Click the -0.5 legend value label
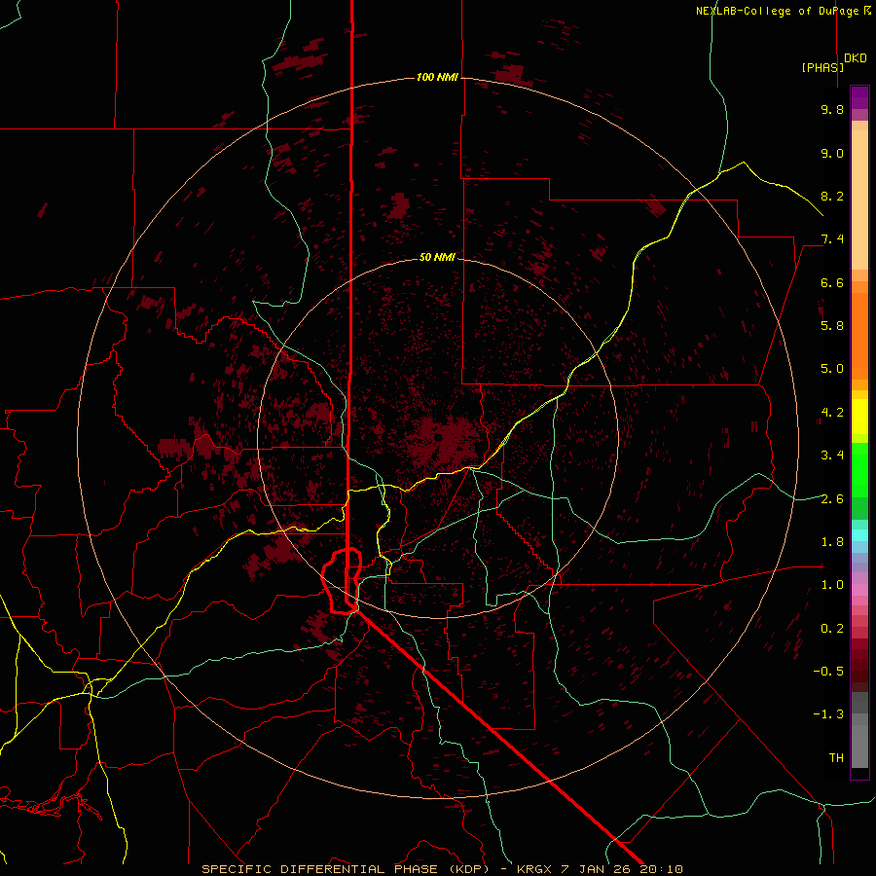The width and height of the screenshot is (876, 876). [x=828, y=671]
